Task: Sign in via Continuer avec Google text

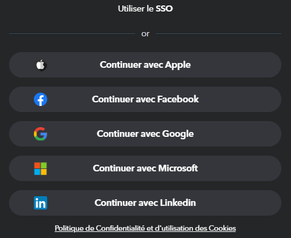Action: (x=145, y=134)
